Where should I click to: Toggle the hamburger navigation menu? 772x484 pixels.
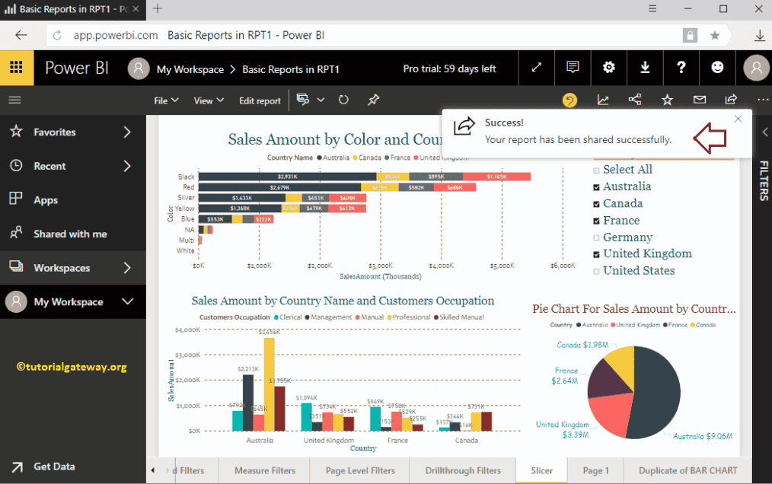[x=14, y=100]
